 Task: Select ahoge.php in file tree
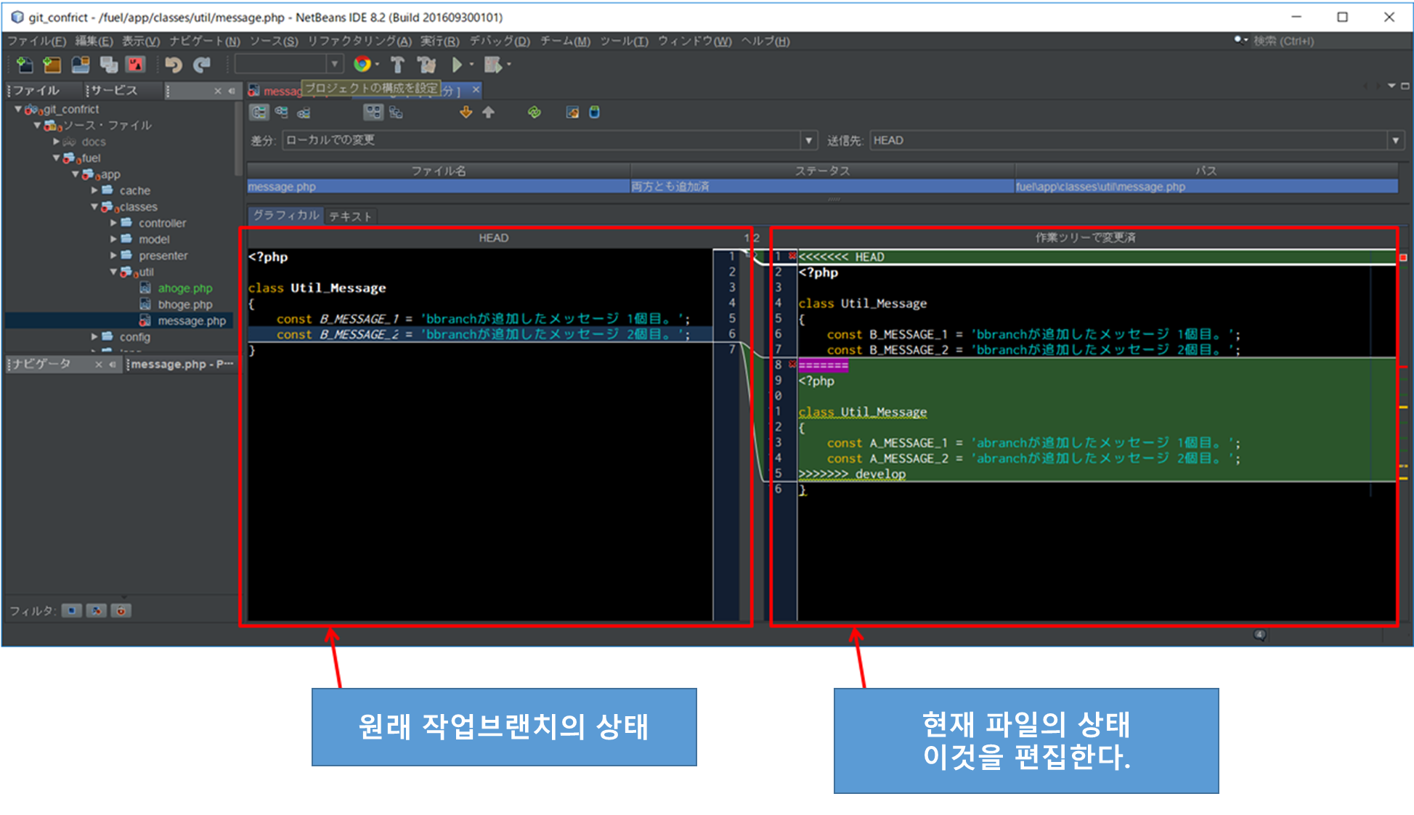tap(184, 288)
